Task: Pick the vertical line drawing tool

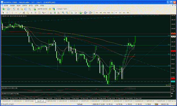Action: 12,13
